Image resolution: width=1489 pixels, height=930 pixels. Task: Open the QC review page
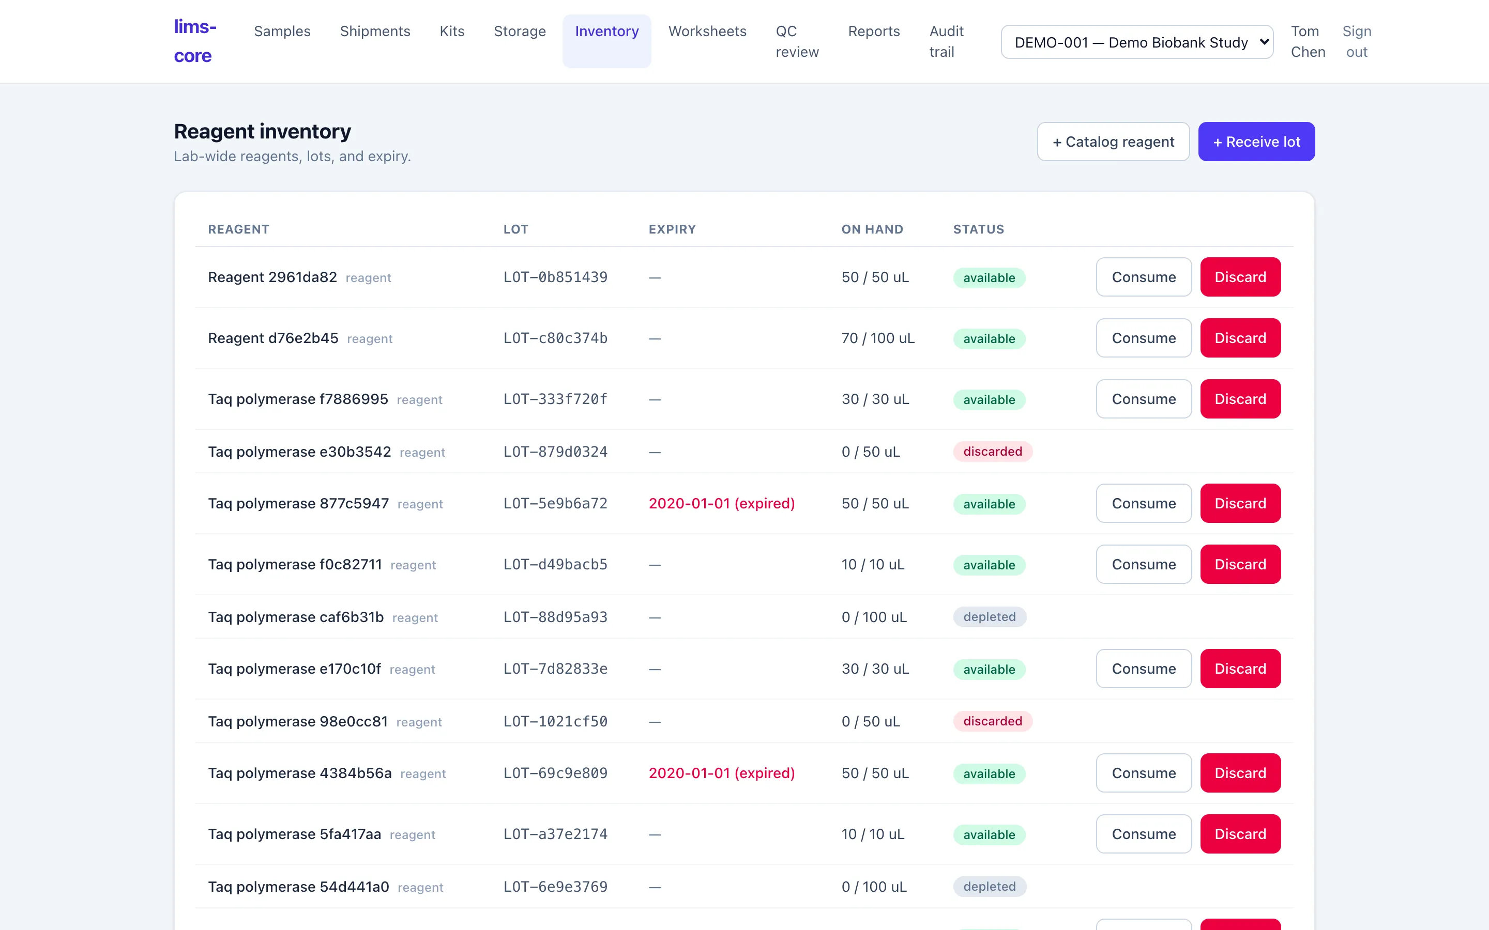pos(797,41)
